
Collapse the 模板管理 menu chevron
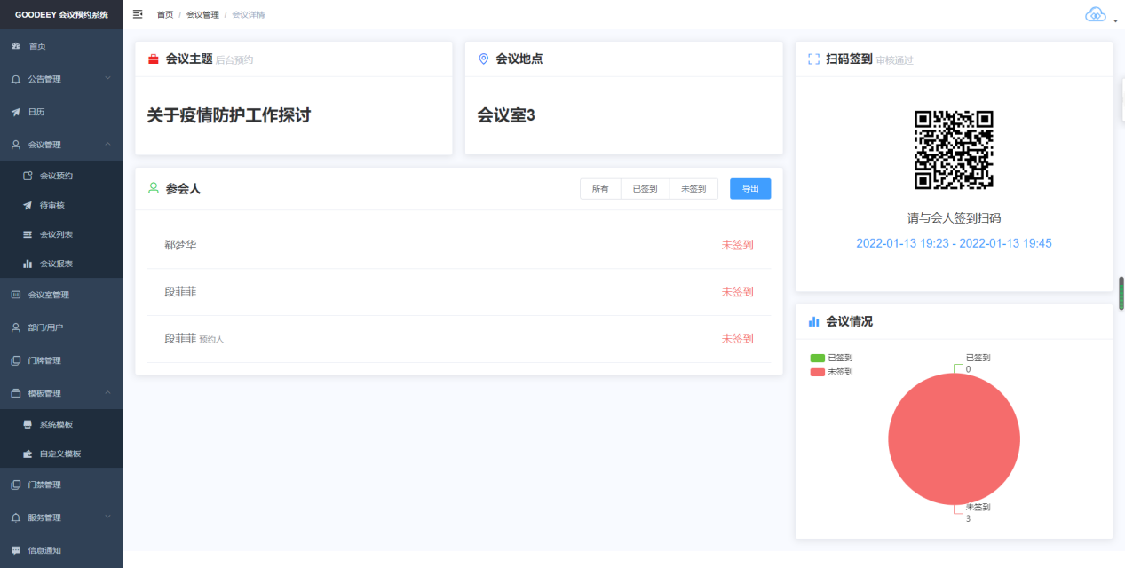coord(107,393)
